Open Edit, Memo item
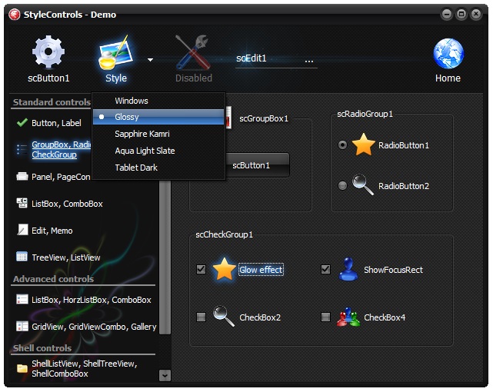 coord(52,231)
